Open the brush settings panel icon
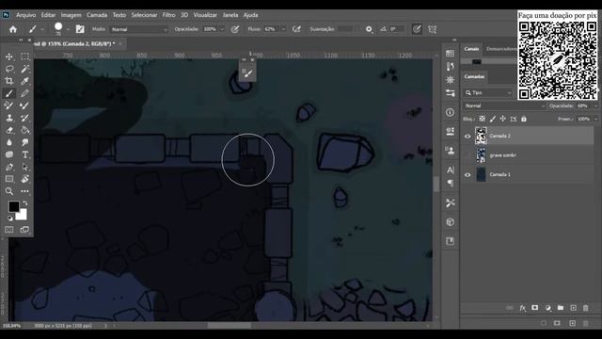Viewport: 602px width, 339px height. pos(80,29)
